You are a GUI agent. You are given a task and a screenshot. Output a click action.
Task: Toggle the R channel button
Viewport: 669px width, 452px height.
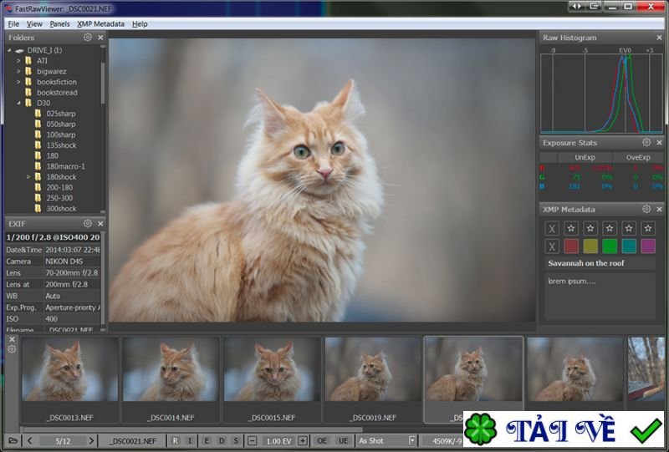176,440
